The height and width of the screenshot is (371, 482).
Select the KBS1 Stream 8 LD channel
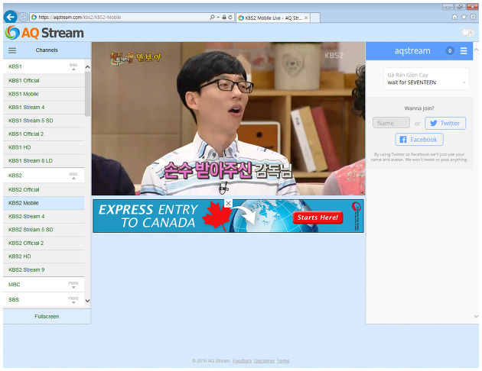(x=44, y=160)
